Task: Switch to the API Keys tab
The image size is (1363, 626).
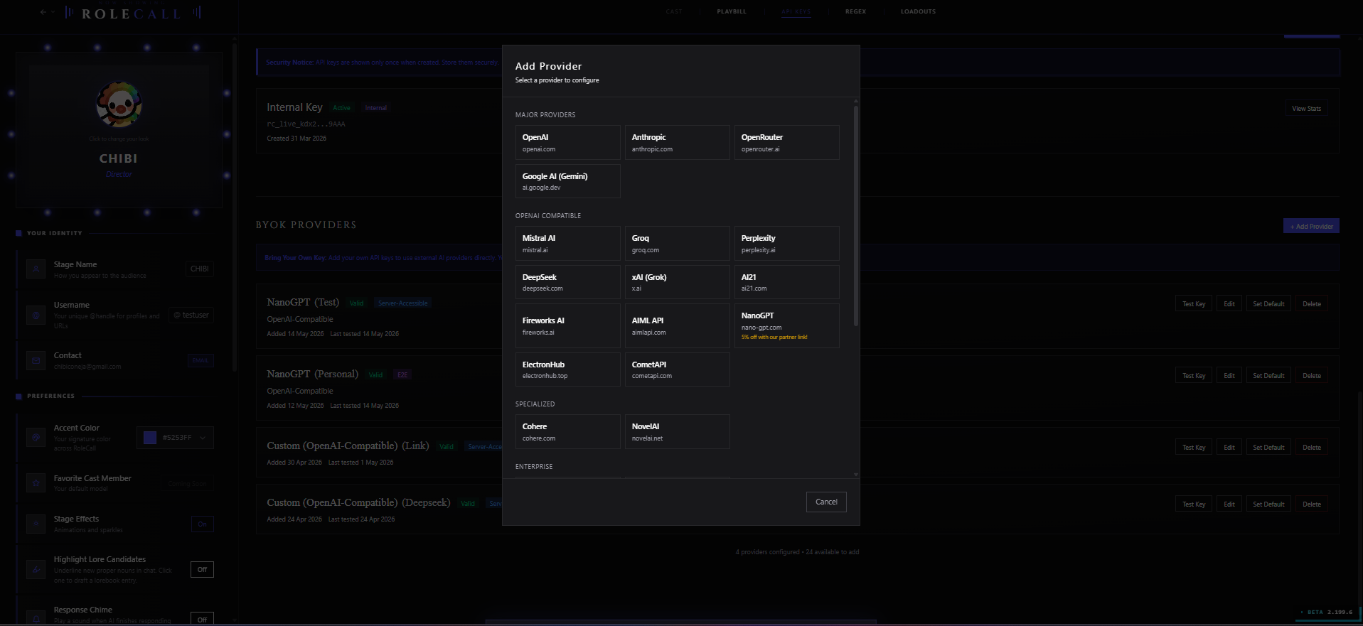Action: [x=796, y=11]
